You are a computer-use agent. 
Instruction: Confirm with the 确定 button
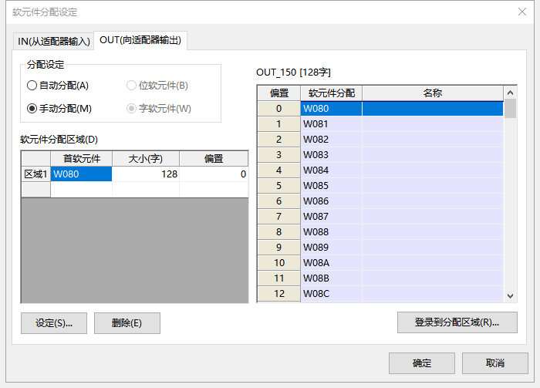421,363
